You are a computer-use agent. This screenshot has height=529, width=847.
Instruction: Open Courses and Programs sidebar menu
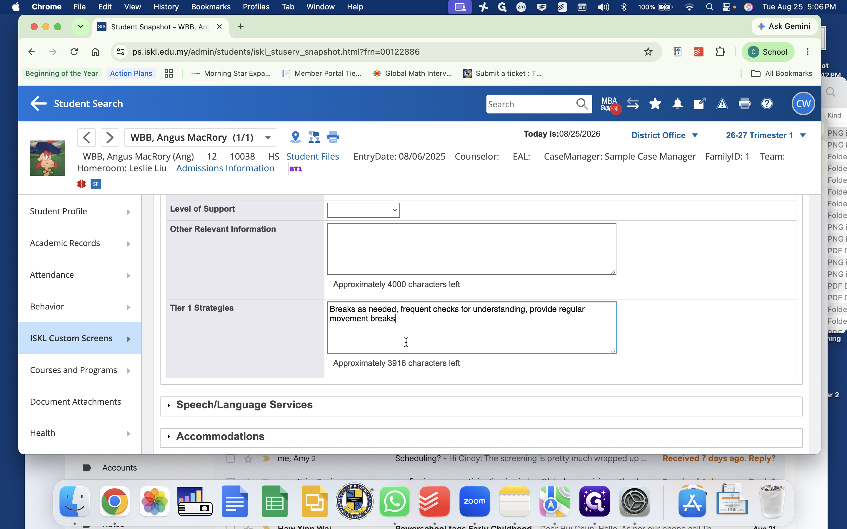coord(80,370)
